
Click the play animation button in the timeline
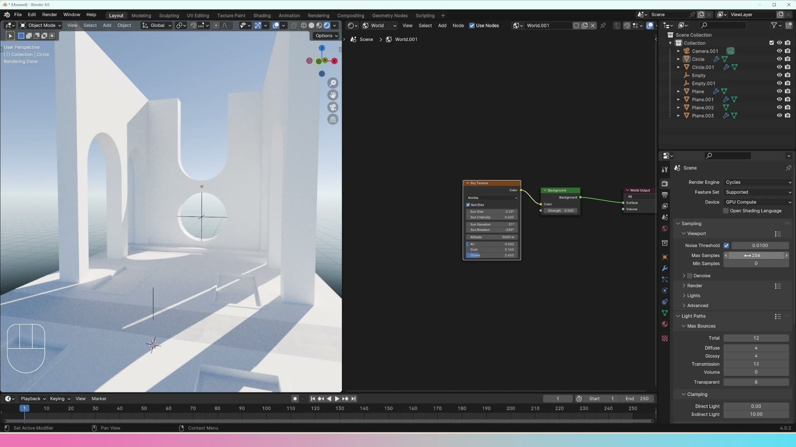pyautogui.click(x=337, y=399)
